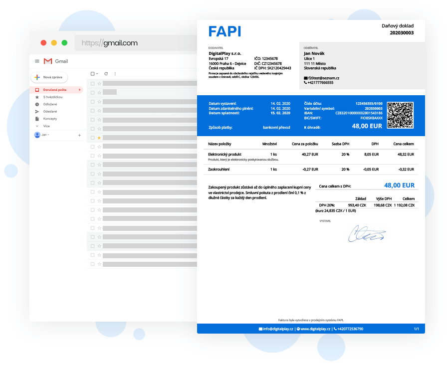Click the BIC/SWIFT value FIOBSKBAXXX
447x366 pixels.
coord(372,118)
